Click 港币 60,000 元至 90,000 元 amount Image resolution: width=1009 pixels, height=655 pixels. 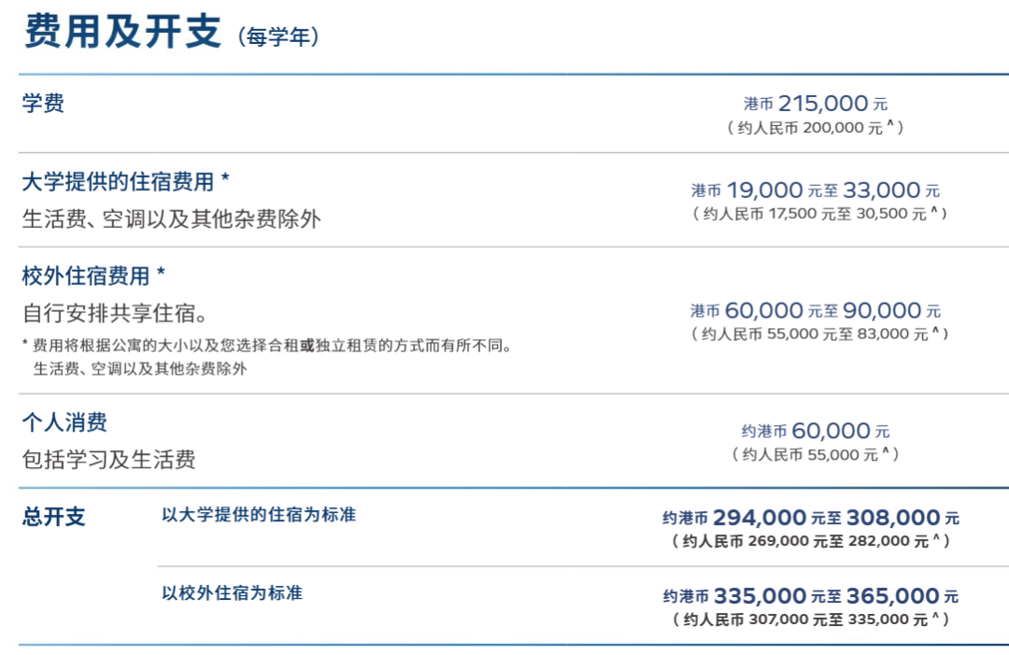(x=816, y=310)
